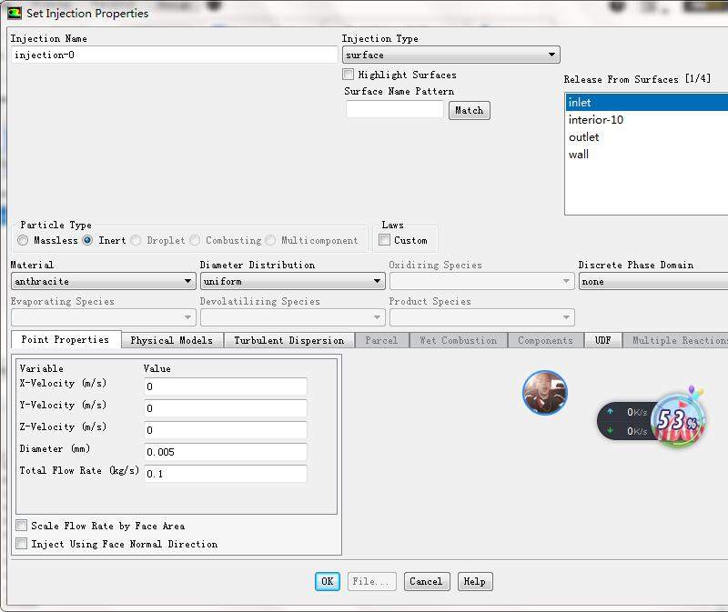Click the Injection Name input field
The height and width of the screenshot is (612, 728).
tap(174, 55)
